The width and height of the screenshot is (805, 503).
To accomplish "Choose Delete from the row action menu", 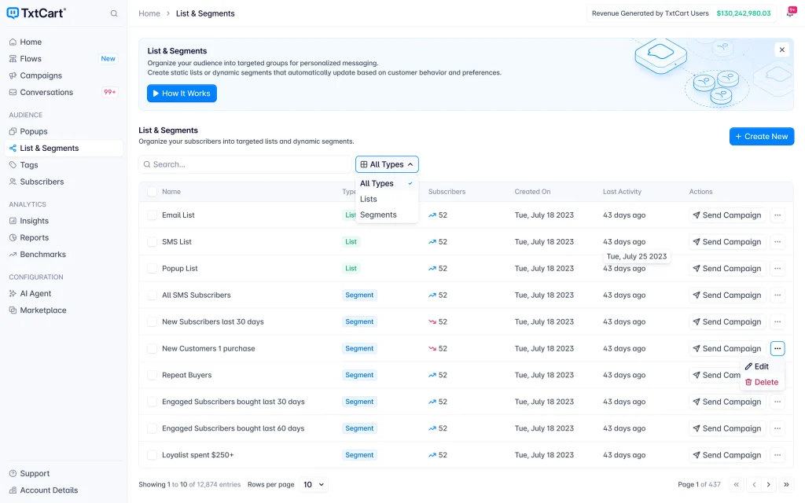I will pos(761,382).
